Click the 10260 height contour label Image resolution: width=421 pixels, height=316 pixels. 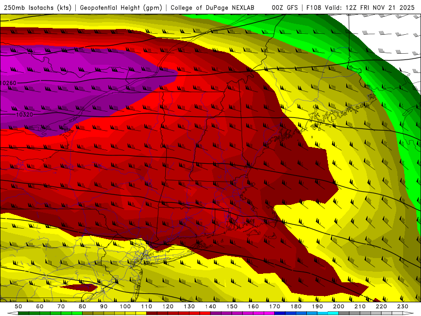pos(8,83)
